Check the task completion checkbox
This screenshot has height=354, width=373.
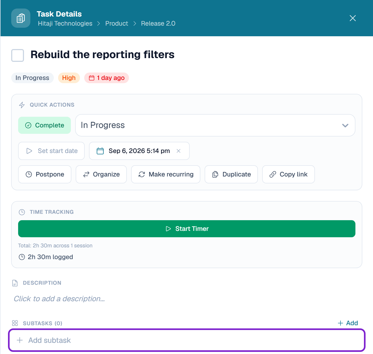18,55
